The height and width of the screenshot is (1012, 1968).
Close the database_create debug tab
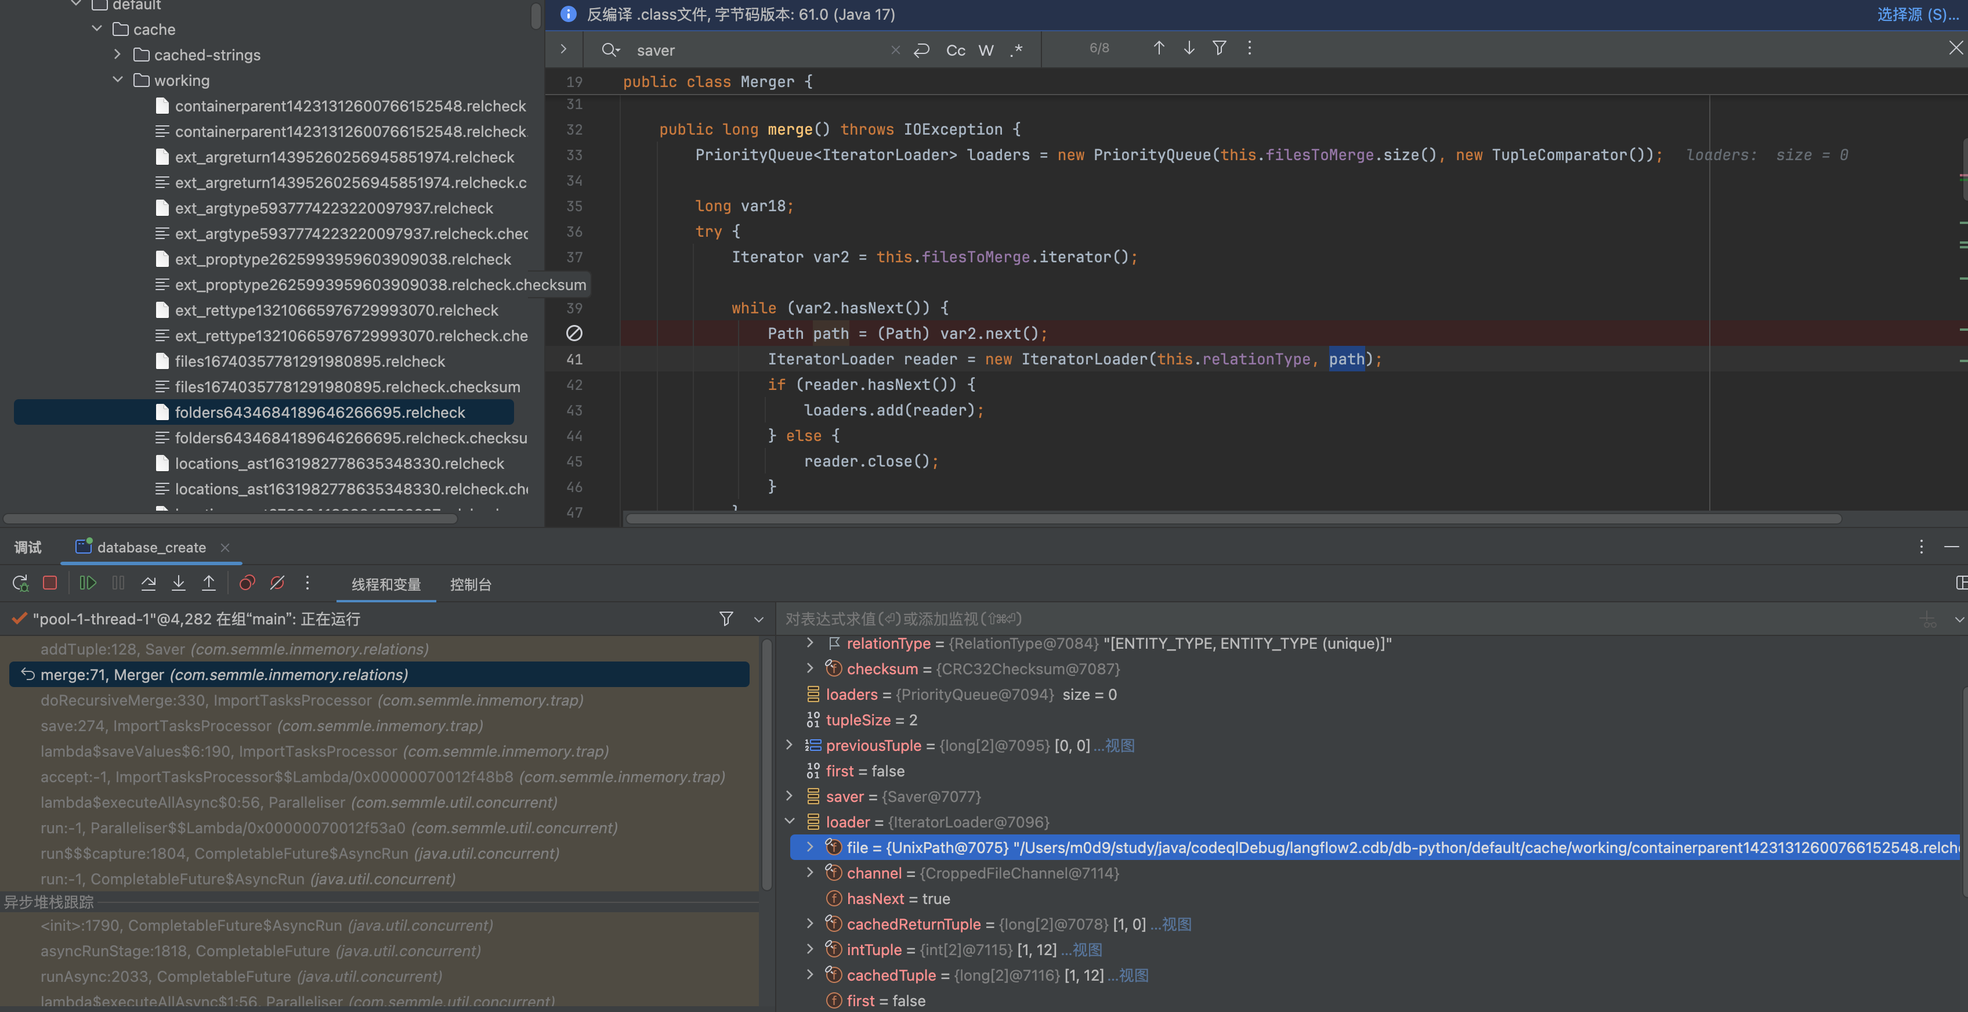pyautogui.click(x=225, y=547)
